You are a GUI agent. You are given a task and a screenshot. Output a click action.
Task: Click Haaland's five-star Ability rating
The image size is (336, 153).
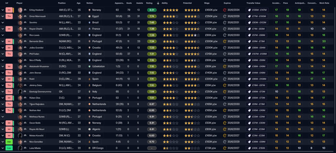171,10
